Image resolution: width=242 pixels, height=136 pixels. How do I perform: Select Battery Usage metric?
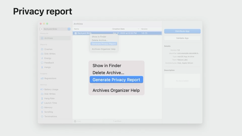[x=51, y=89]
